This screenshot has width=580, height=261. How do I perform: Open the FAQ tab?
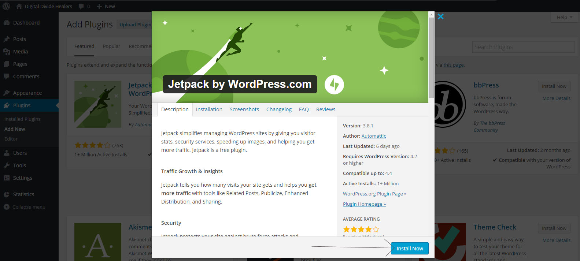[x=304, y=109]
